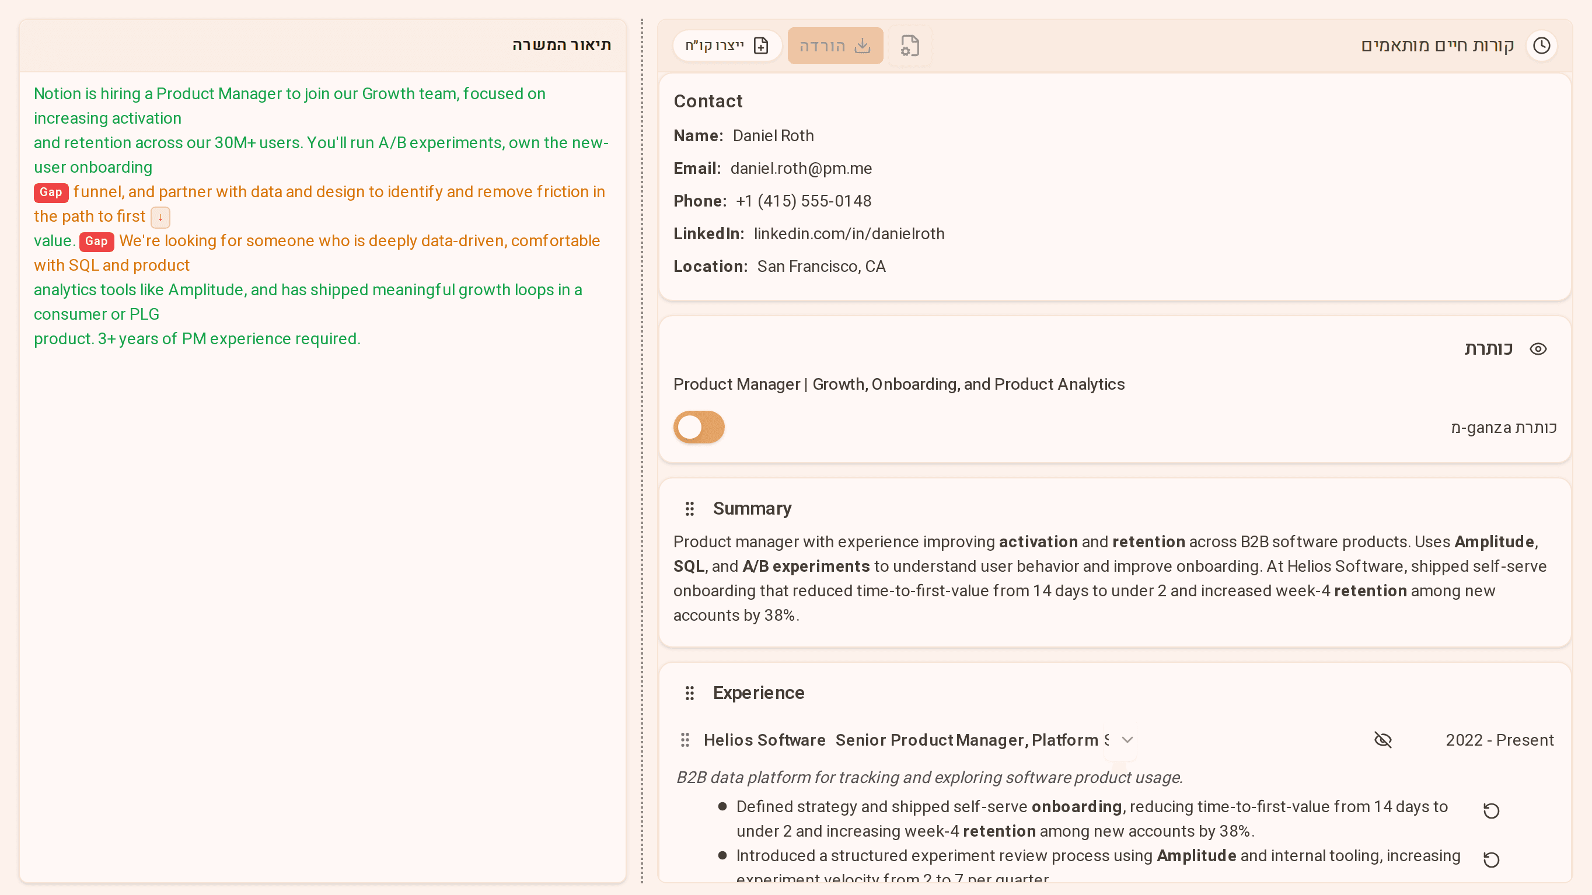Click the Summary section heading
The height and width of the screenshot is (895, 1592).
752,508
